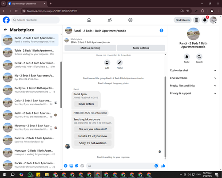Send quick response 'Sorry, it's not available.'
The image size is (222, 178).
click(x=93, y=143)
